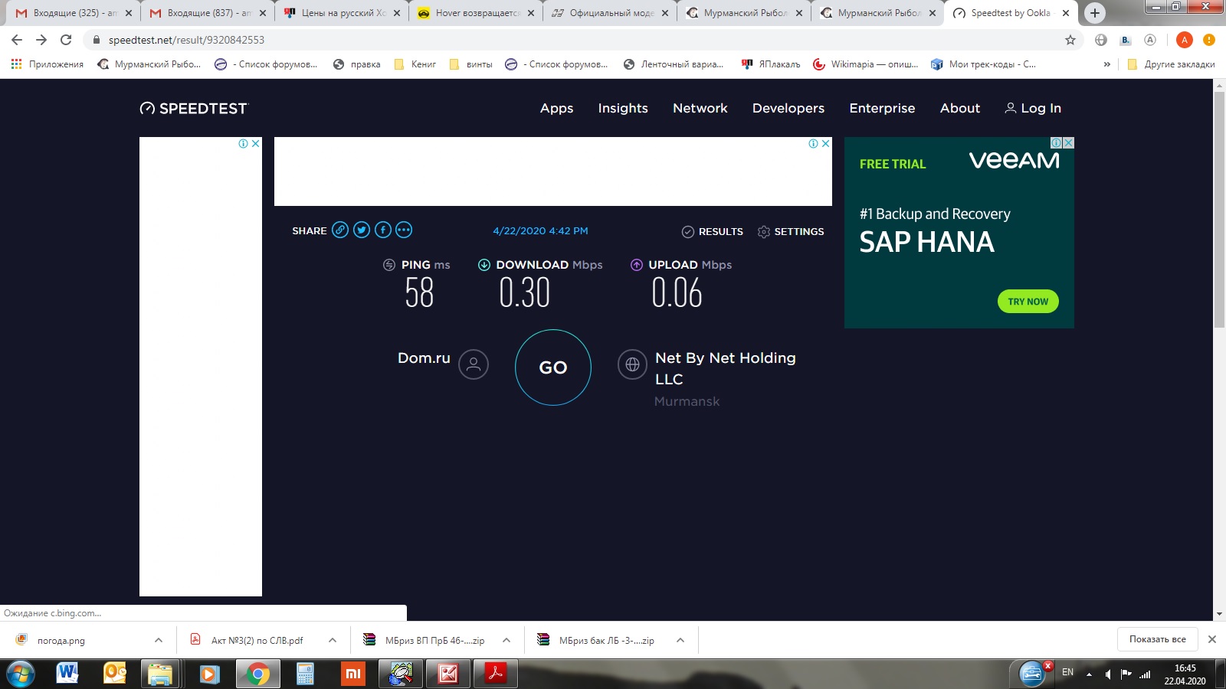This screenshot has height=689, width=1226.
Task: Expand options for погода.png download
Action: 159,640
